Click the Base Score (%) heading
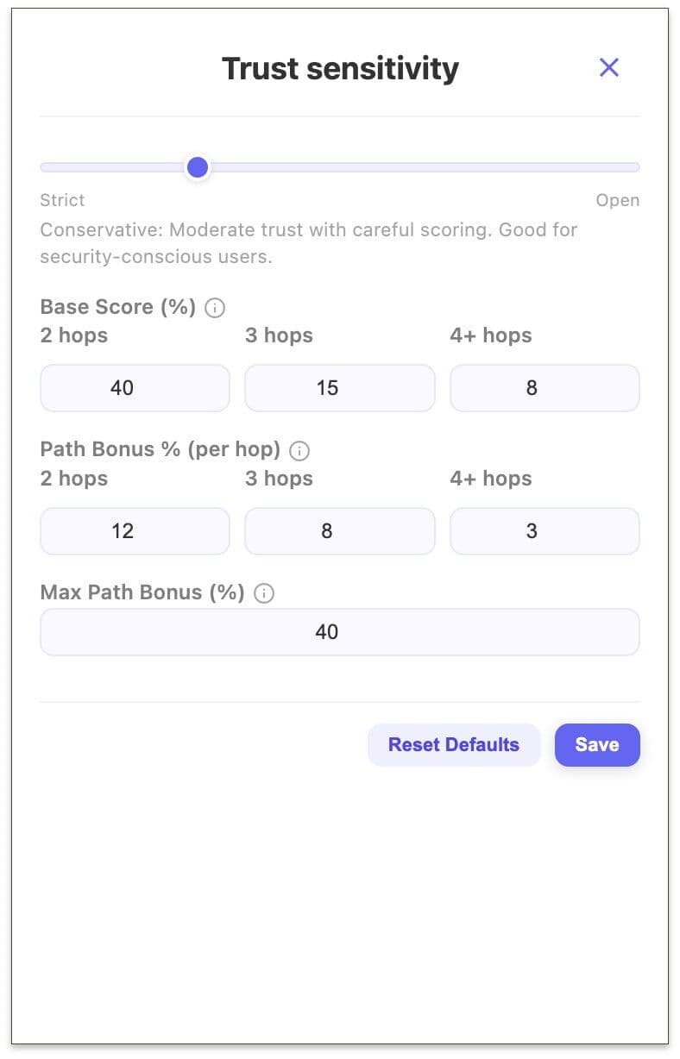The image size is (680, 1059). point(116,306)
